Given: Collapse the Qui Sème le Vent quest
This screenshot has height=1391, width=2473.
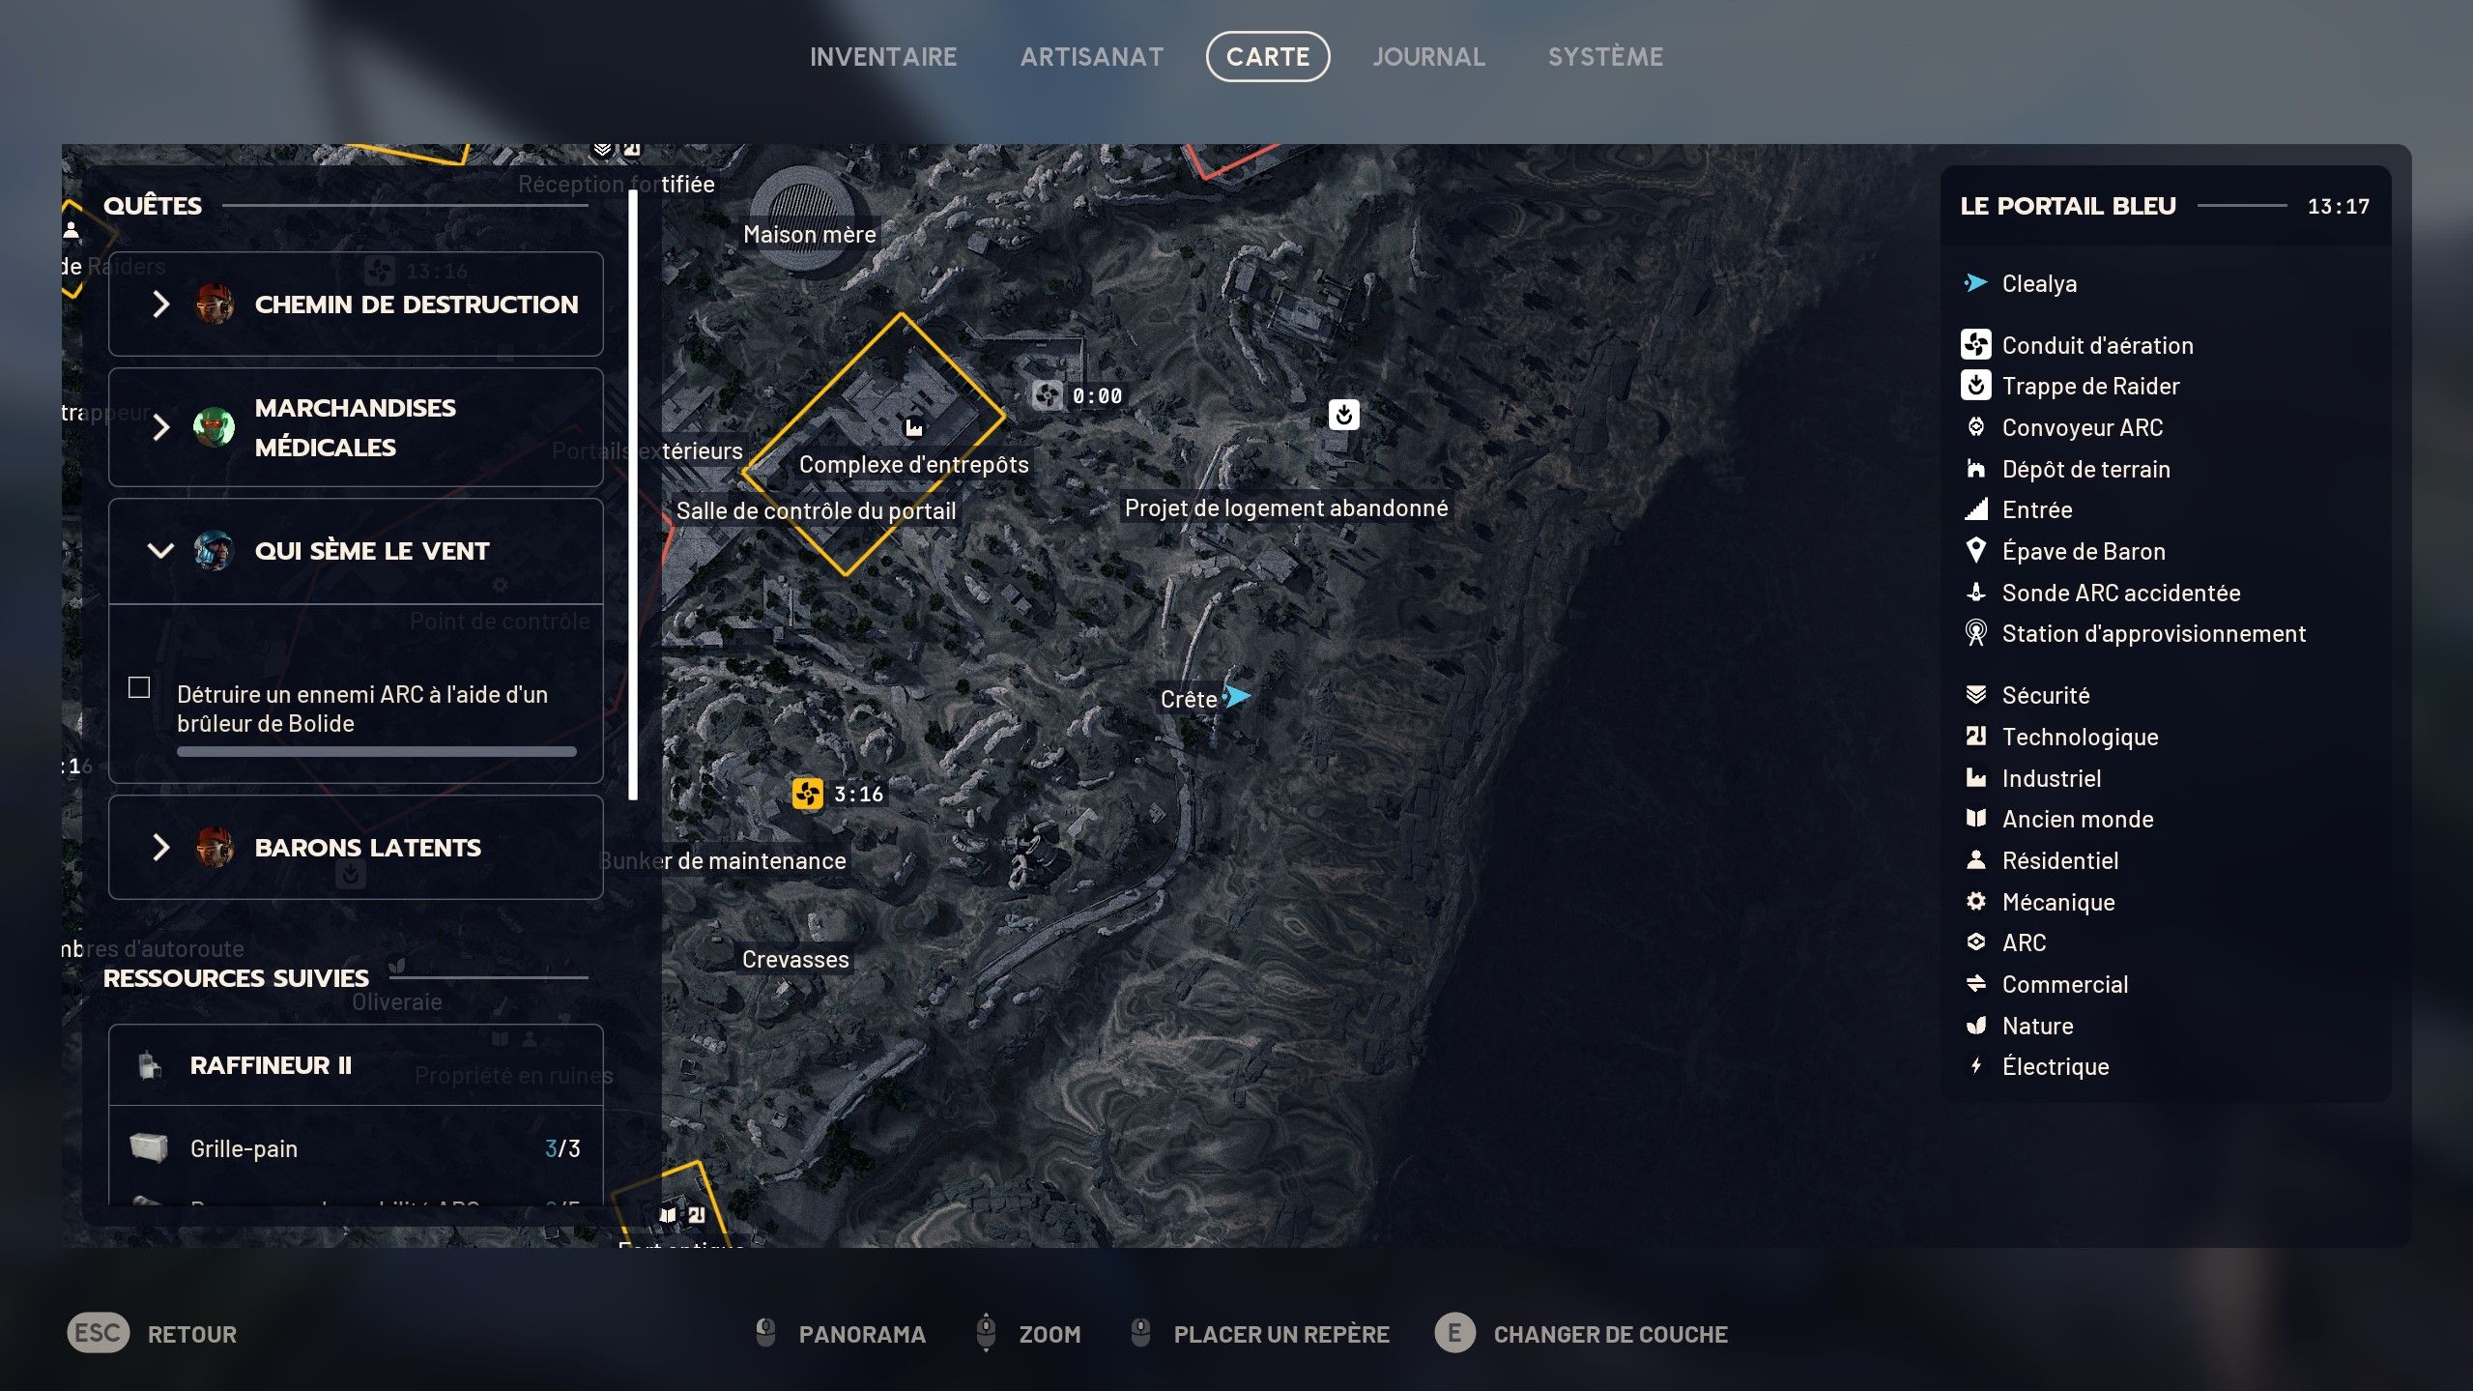Looking at the screenshot, I should [162, 551].
